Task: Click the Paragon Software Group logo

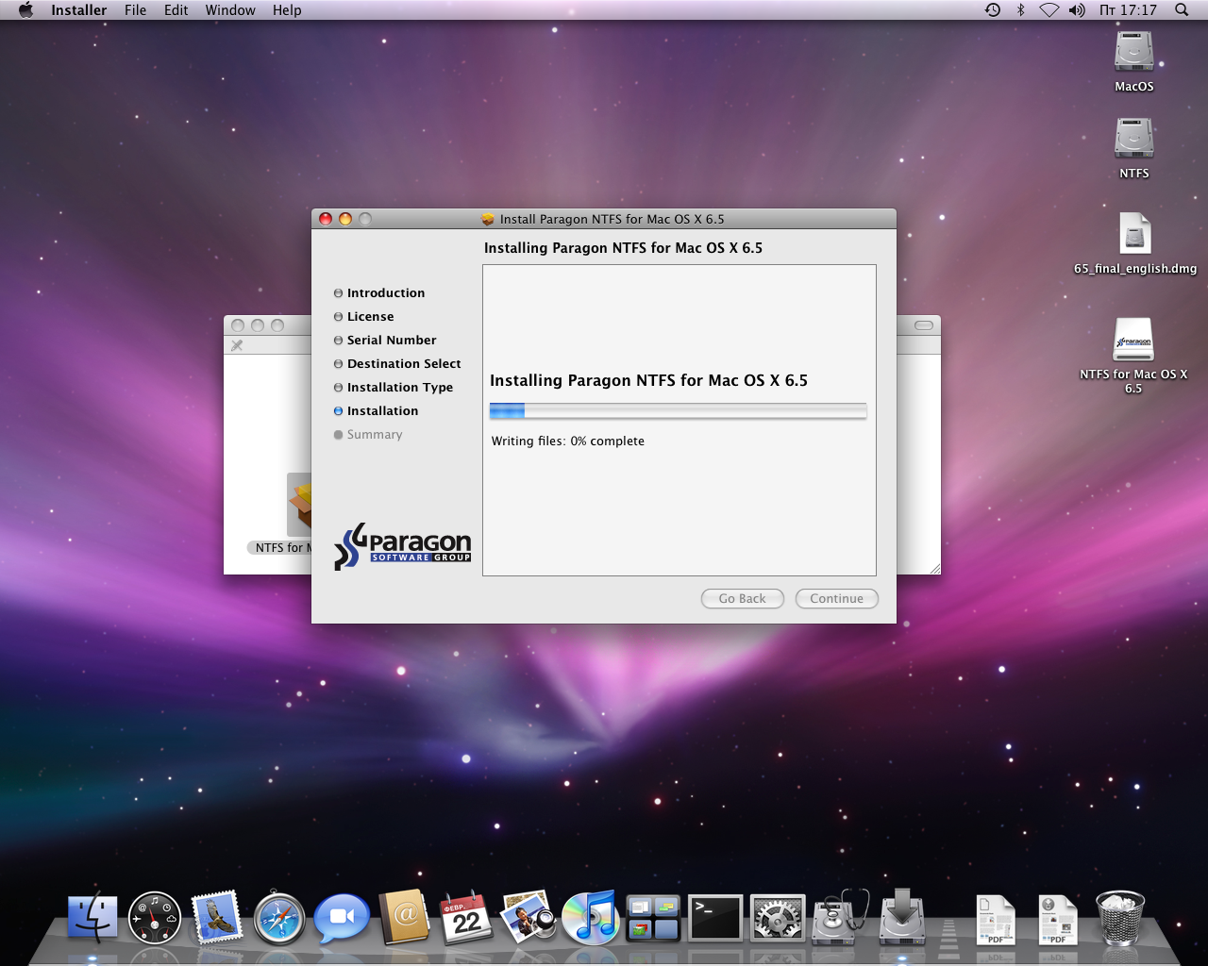Action: pyautogui.click(x=403, y=546)
